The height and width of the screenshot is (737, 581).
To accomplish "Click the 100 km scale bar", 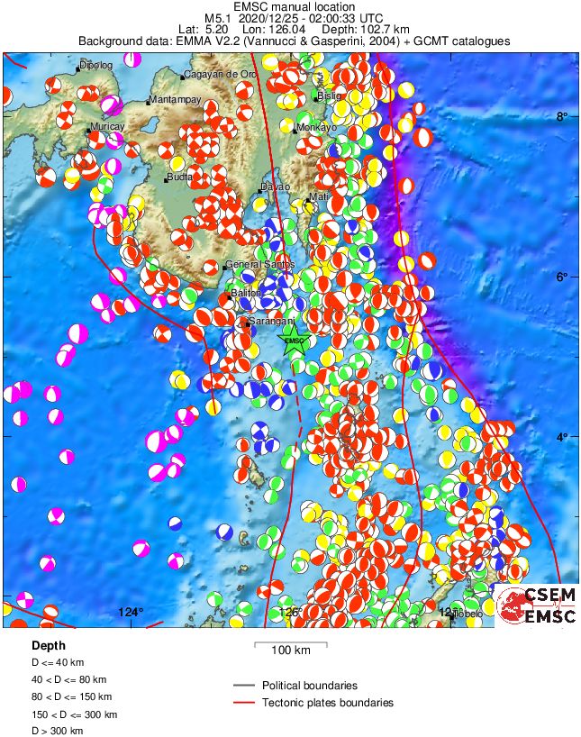I will coord(290,644).
